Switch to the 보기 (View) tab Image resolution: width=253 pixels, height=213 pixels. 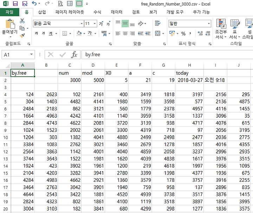coord(153,12)
